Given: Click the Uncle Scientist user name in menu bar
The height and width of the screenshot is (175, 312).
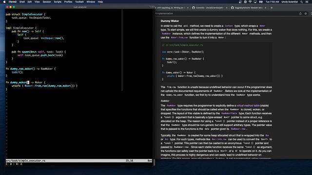Looking at the screenshot, I should (290, 2).
